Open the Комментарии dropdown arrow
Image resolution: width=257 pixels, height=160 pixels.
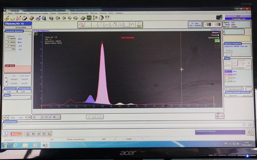[243, 124]
